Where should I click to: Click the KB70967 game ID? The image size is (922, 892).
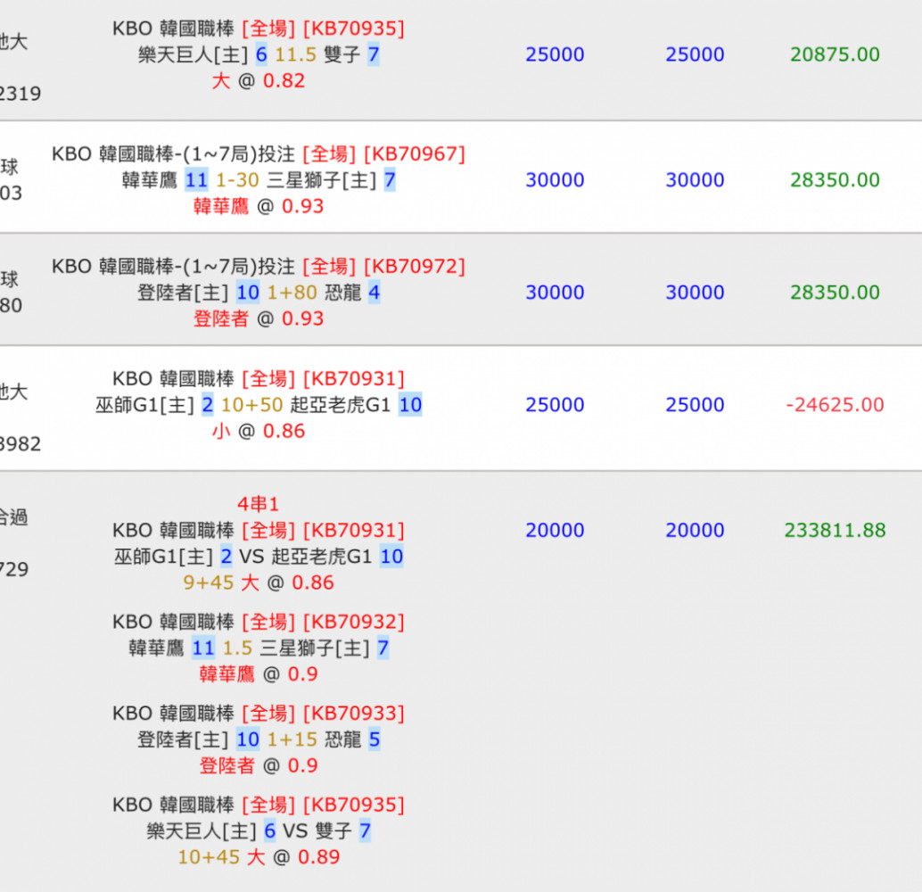tap(415, 154)
